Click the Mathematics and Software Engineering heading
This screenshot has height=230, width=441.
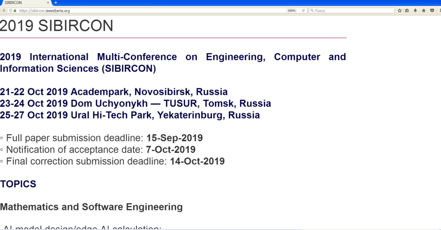(x=91, y=207)
